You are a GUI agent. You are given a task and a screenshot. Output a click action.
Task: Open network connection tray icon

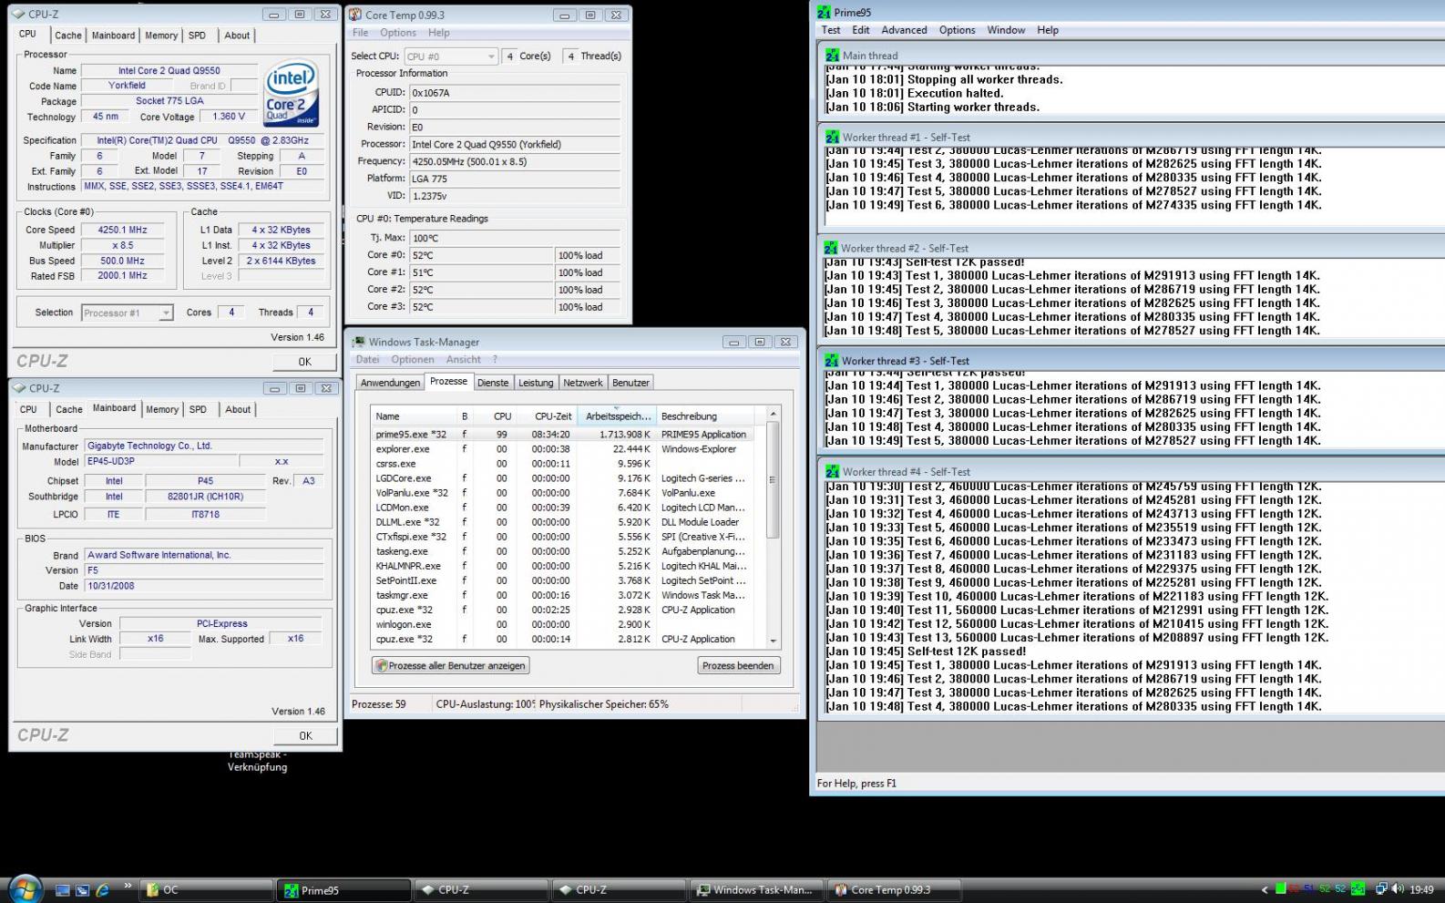click(x=1381, y=889)
